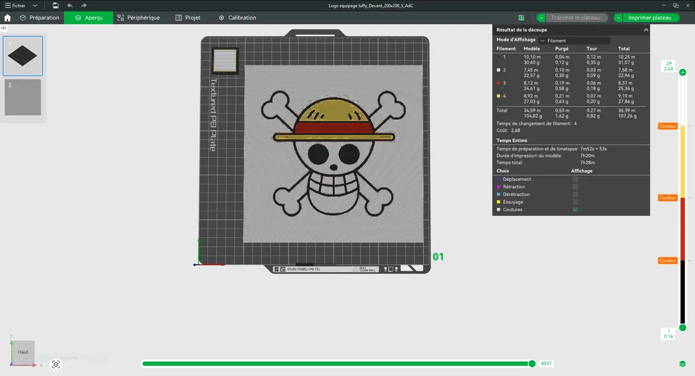Click the Home icon
Viewport: 695px width, 376px height.
click(7, 18)
